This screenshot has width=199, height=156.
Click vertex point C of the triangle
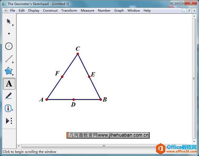78,54
